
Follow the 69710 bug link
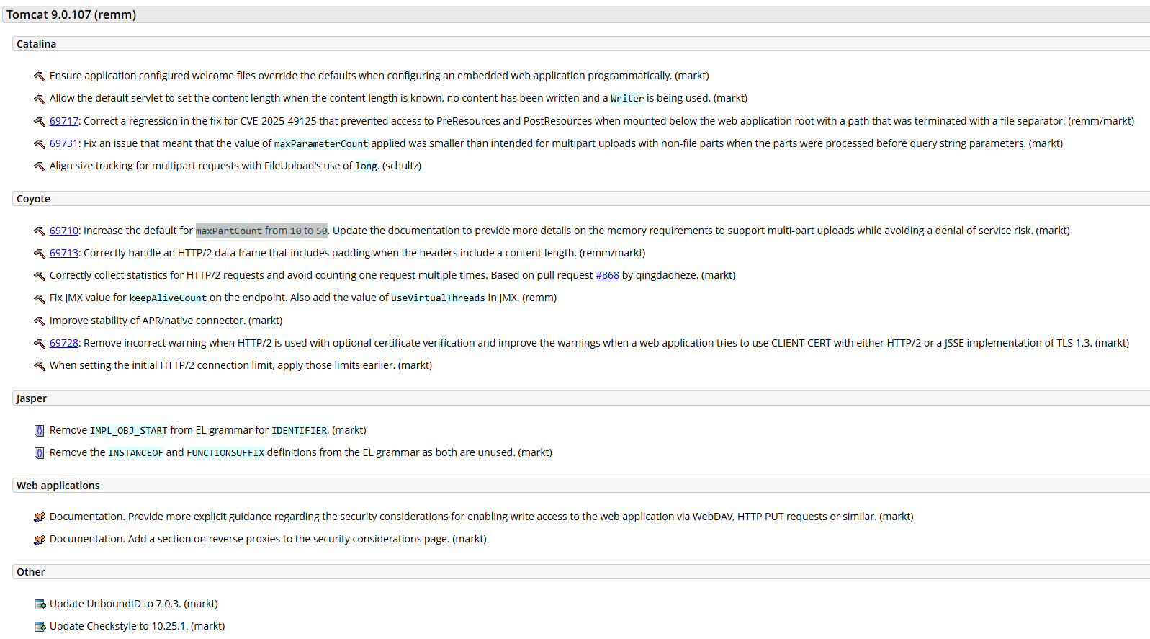63,231
